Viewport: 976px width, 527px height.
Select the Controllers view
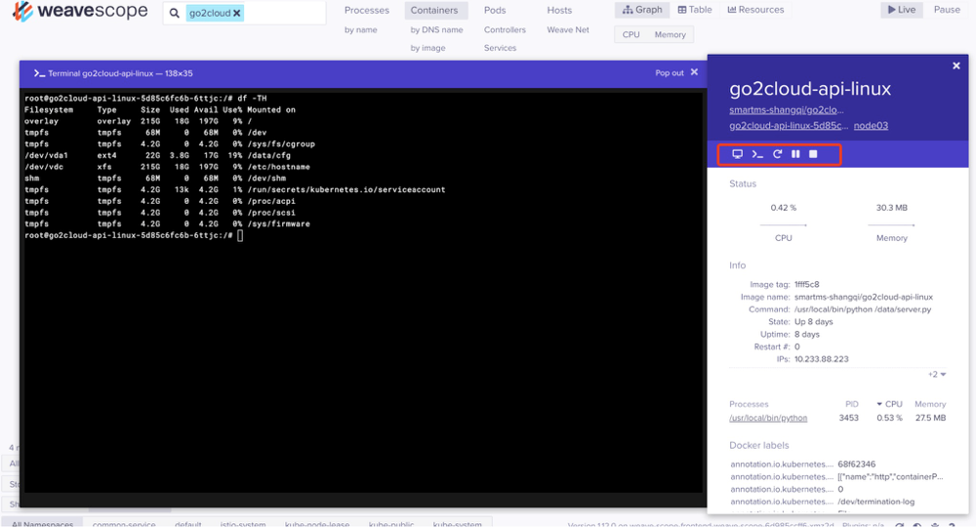point(505,30)
